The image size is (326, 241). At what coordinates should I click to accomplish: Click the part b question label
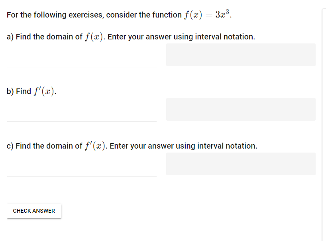[x=31, y=91]
